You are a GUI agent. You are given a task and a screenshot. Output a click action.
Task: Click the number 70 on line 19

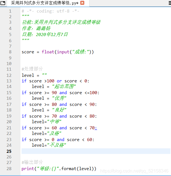click(54, 116)
